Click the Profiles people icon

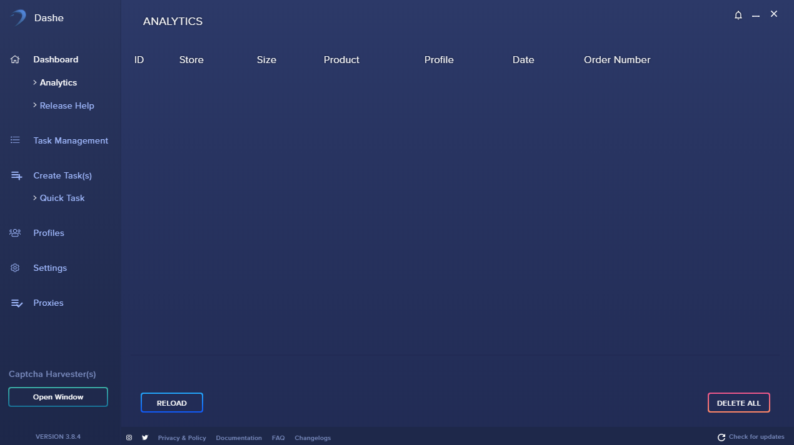16,233
